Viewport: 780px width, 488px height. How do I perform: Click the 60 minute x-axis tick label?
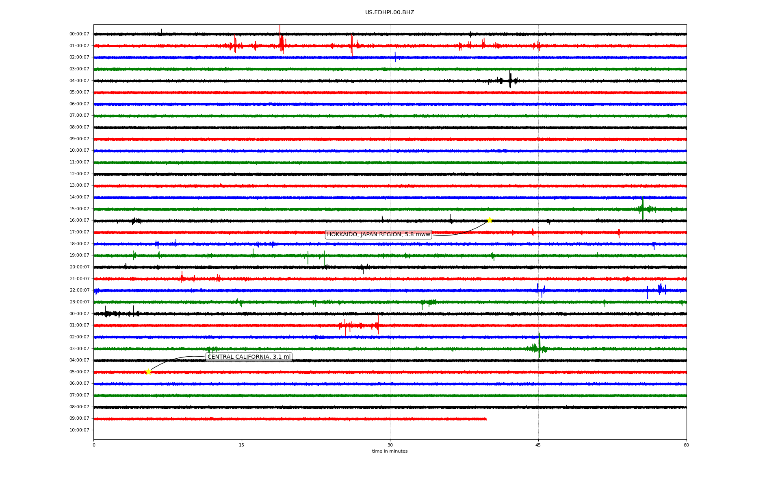click(x=686, y=445)
